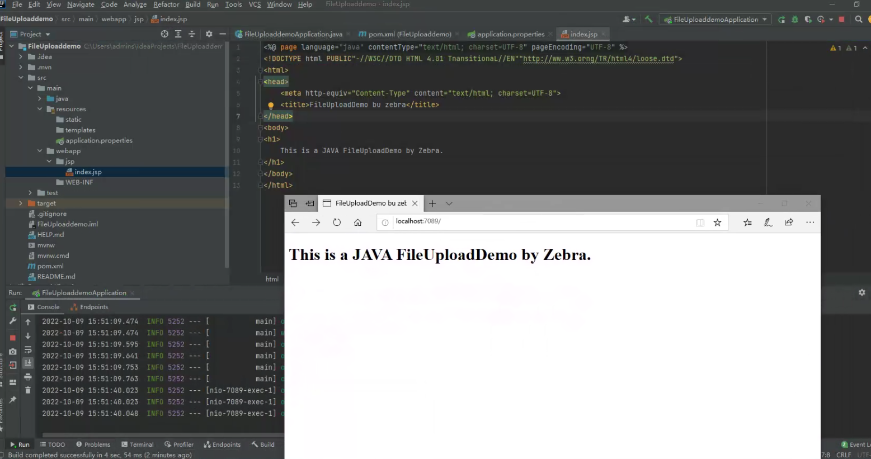Clear console with trash icon
Image resolution: width=871 pixels, height=459 pixels.
tap(28, 390)
